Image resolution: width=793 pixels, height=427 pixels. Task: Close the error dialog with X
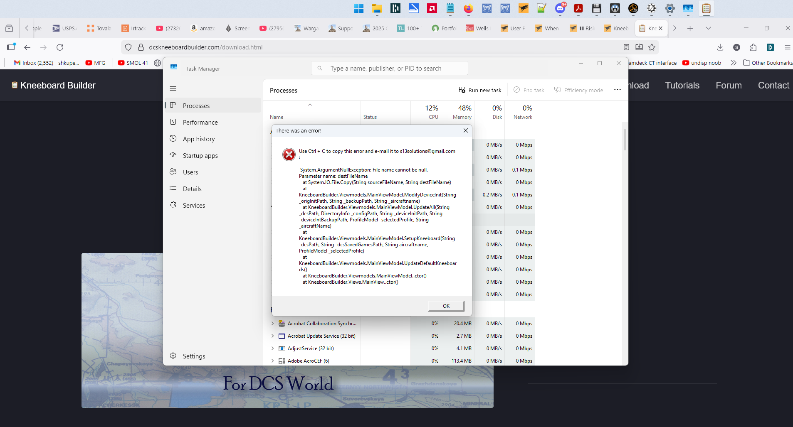[x=466, y=130]
